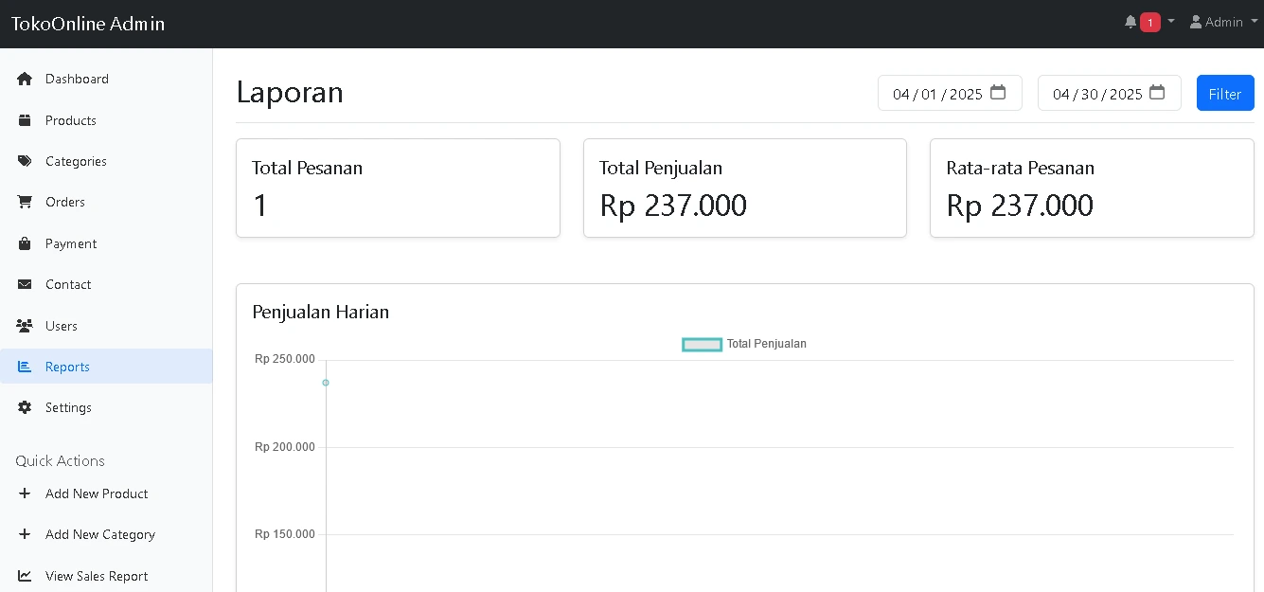1264x592 pixels.
Task: Click the Payment bag icon
Action: click(x=25, y=243)
